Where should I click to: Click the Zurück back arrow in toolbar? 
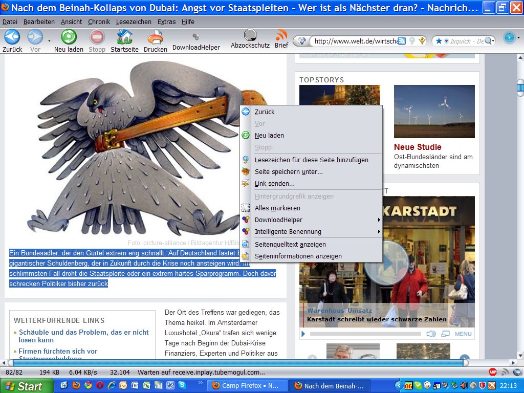pyautogui.click(x=12, y=37)
